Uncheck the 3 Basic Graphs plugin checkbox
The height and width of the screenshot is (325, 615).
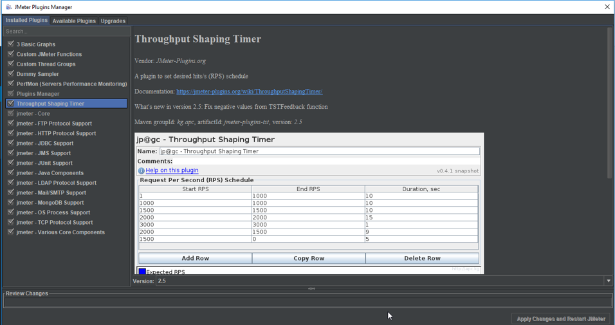(x=10, y=44)
